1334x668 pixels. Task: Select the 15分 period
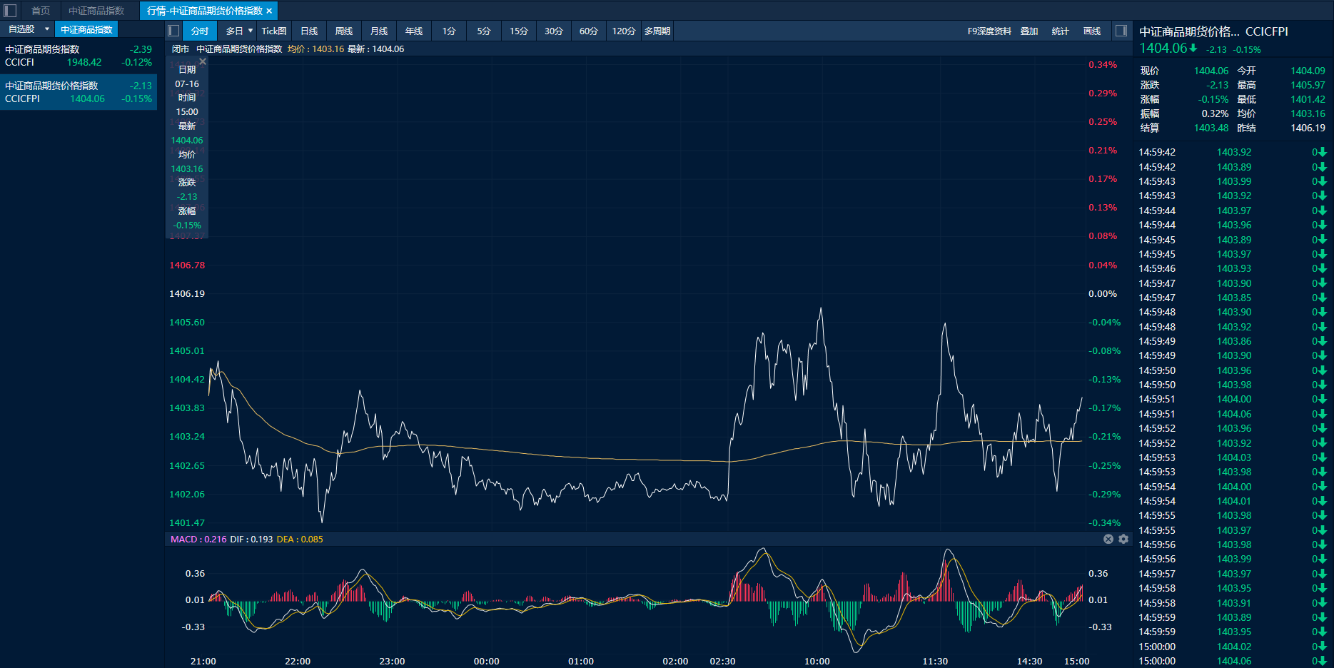[x=519, y=31]
